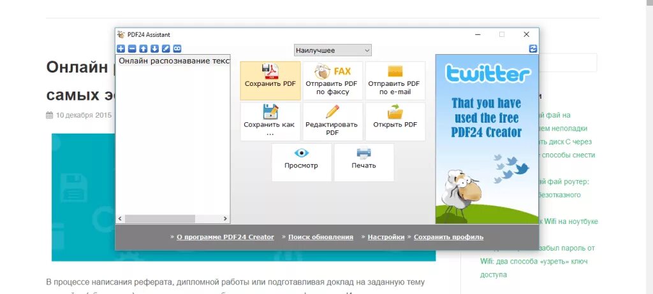Viewport: 653px width, 294px height.
Task: Click Сохранить как ... tile
Action: tap(270, 122)
